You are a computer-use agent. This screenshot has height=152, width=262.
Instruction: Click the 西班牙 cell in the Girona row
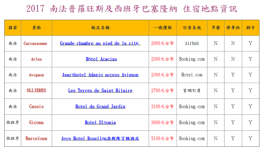click(13, 122)
